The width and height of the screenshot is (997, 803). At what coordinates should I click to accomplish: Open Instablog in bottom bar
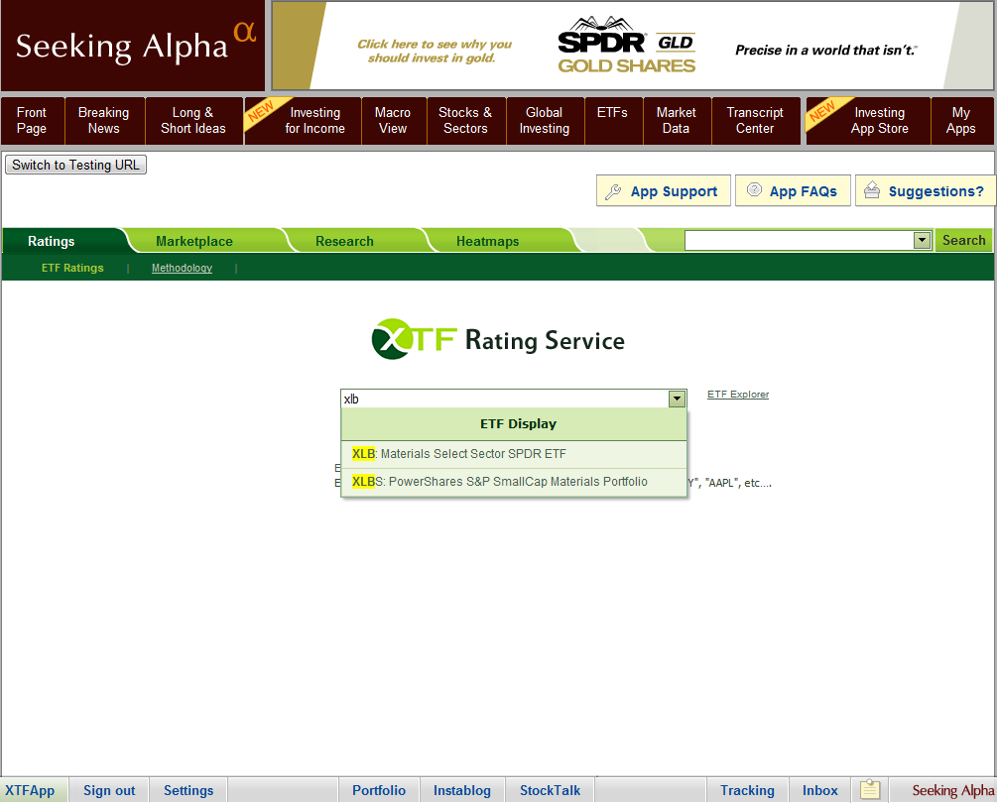tap(462, 790)
